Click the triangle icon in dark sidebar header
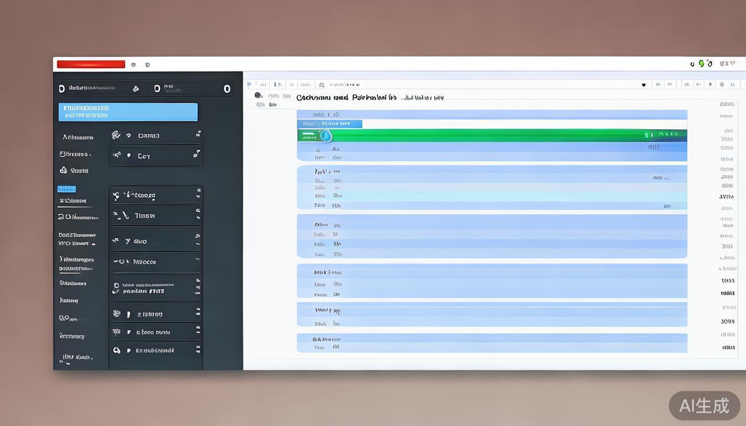 pyautogui.click(x=136, y=89)
